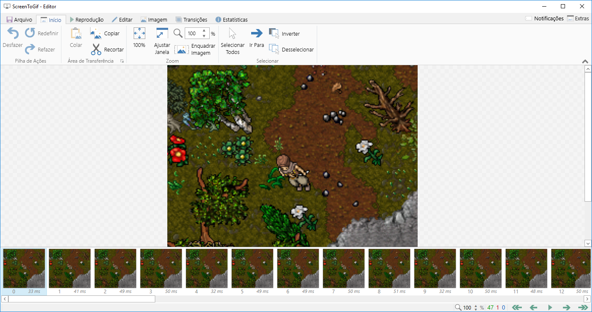Expand Área de Transferência dialog launcher

(x=122, y=61)
